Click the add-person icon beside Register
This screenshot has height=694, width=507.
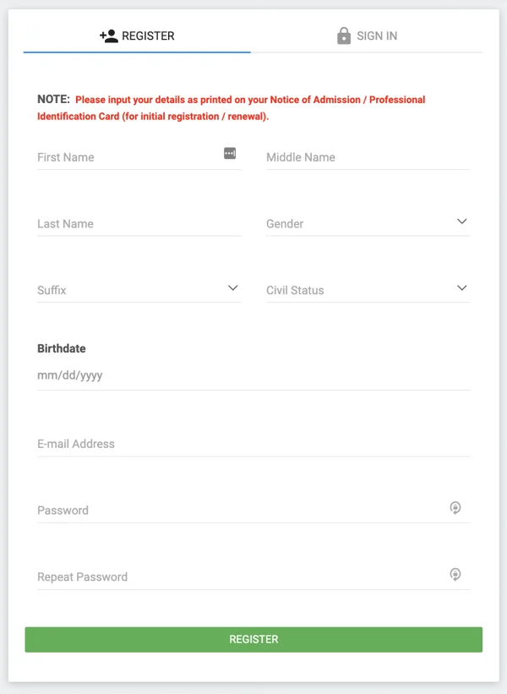pos(108,36)
